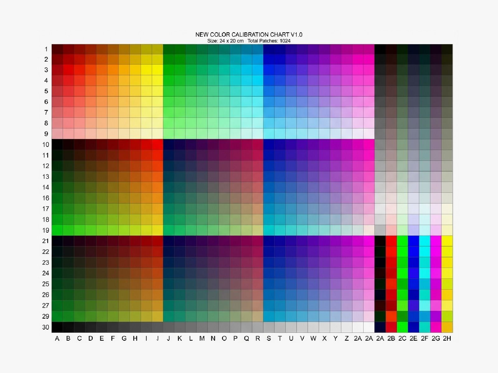
Task: Click the row label '19'
Action: click(x=46, y=230)
